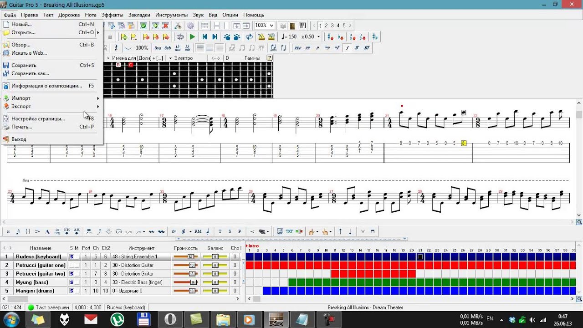The width and height of the screenshot is (583, 328).
Task: Jump to last bar with forward icon
Action: tap(215, 37)
